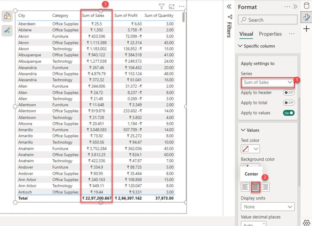Viewport: 312px width, 226px height.
Task: Select the Abilene city cell
Action: tap(25, 30)
